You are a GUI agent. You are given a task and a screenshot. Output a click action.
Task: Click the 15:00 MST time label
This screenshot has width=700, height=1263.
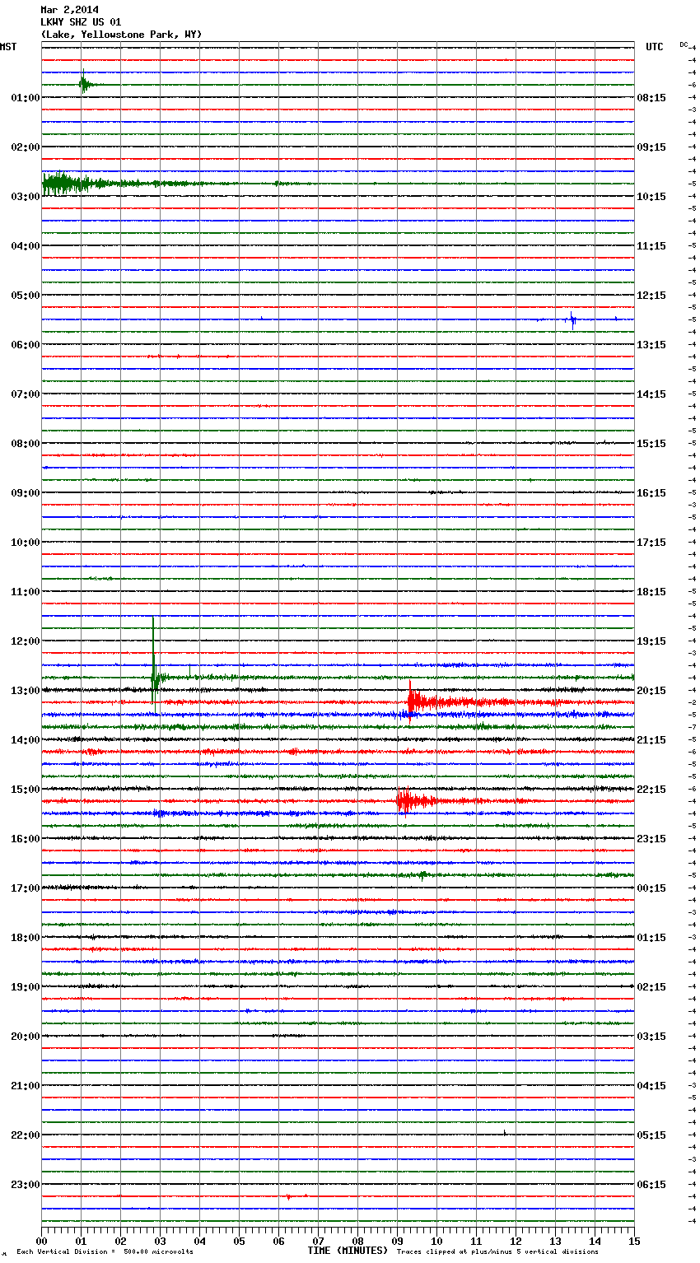[x=26, y=790]
